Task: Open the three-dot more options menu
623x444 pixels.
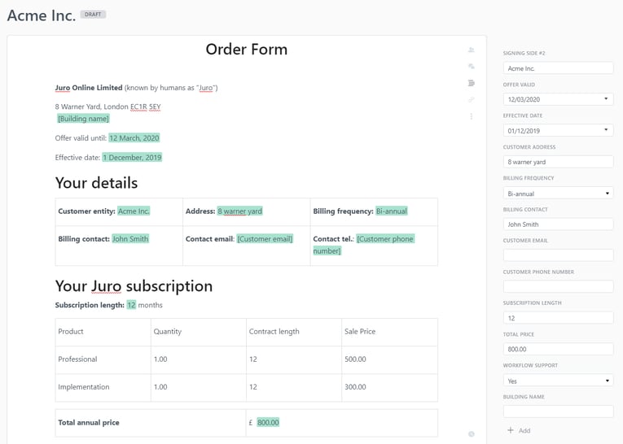Action: point(472,117)
